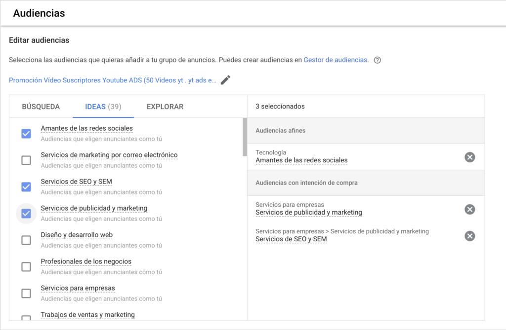This screenshot has width=506, height=330.
Task: Check Profesionales de los negocios checkbox
Action: [26, 267]
